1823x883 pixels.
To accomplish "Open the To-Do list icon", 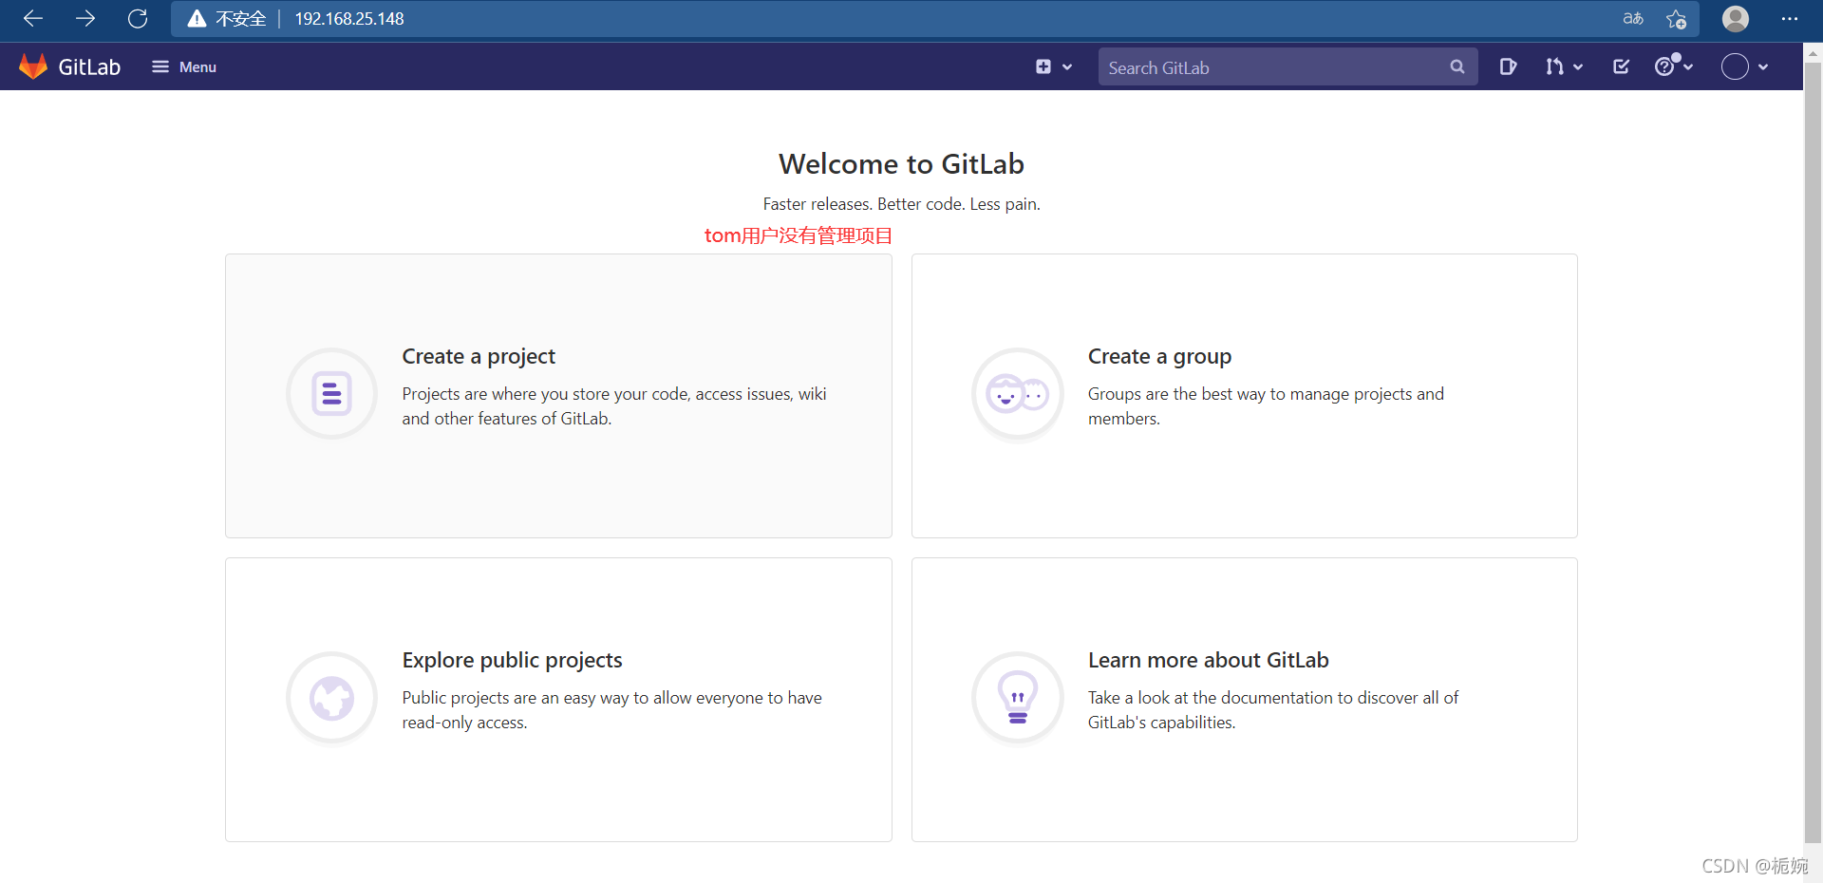I will point(1622,66).
